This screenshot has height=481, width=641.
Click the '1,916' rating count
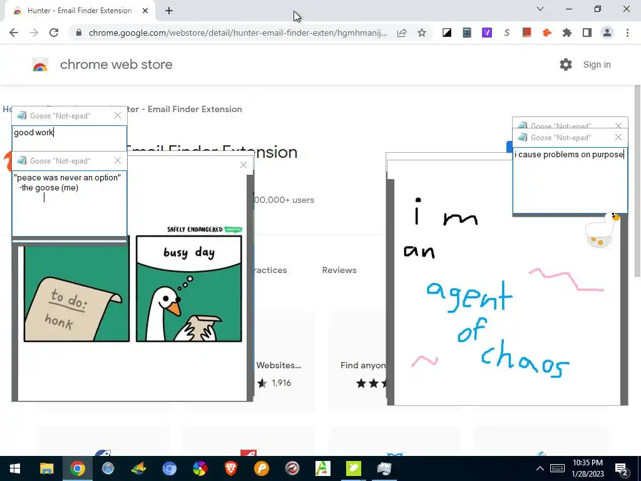(x=281, y=383)
